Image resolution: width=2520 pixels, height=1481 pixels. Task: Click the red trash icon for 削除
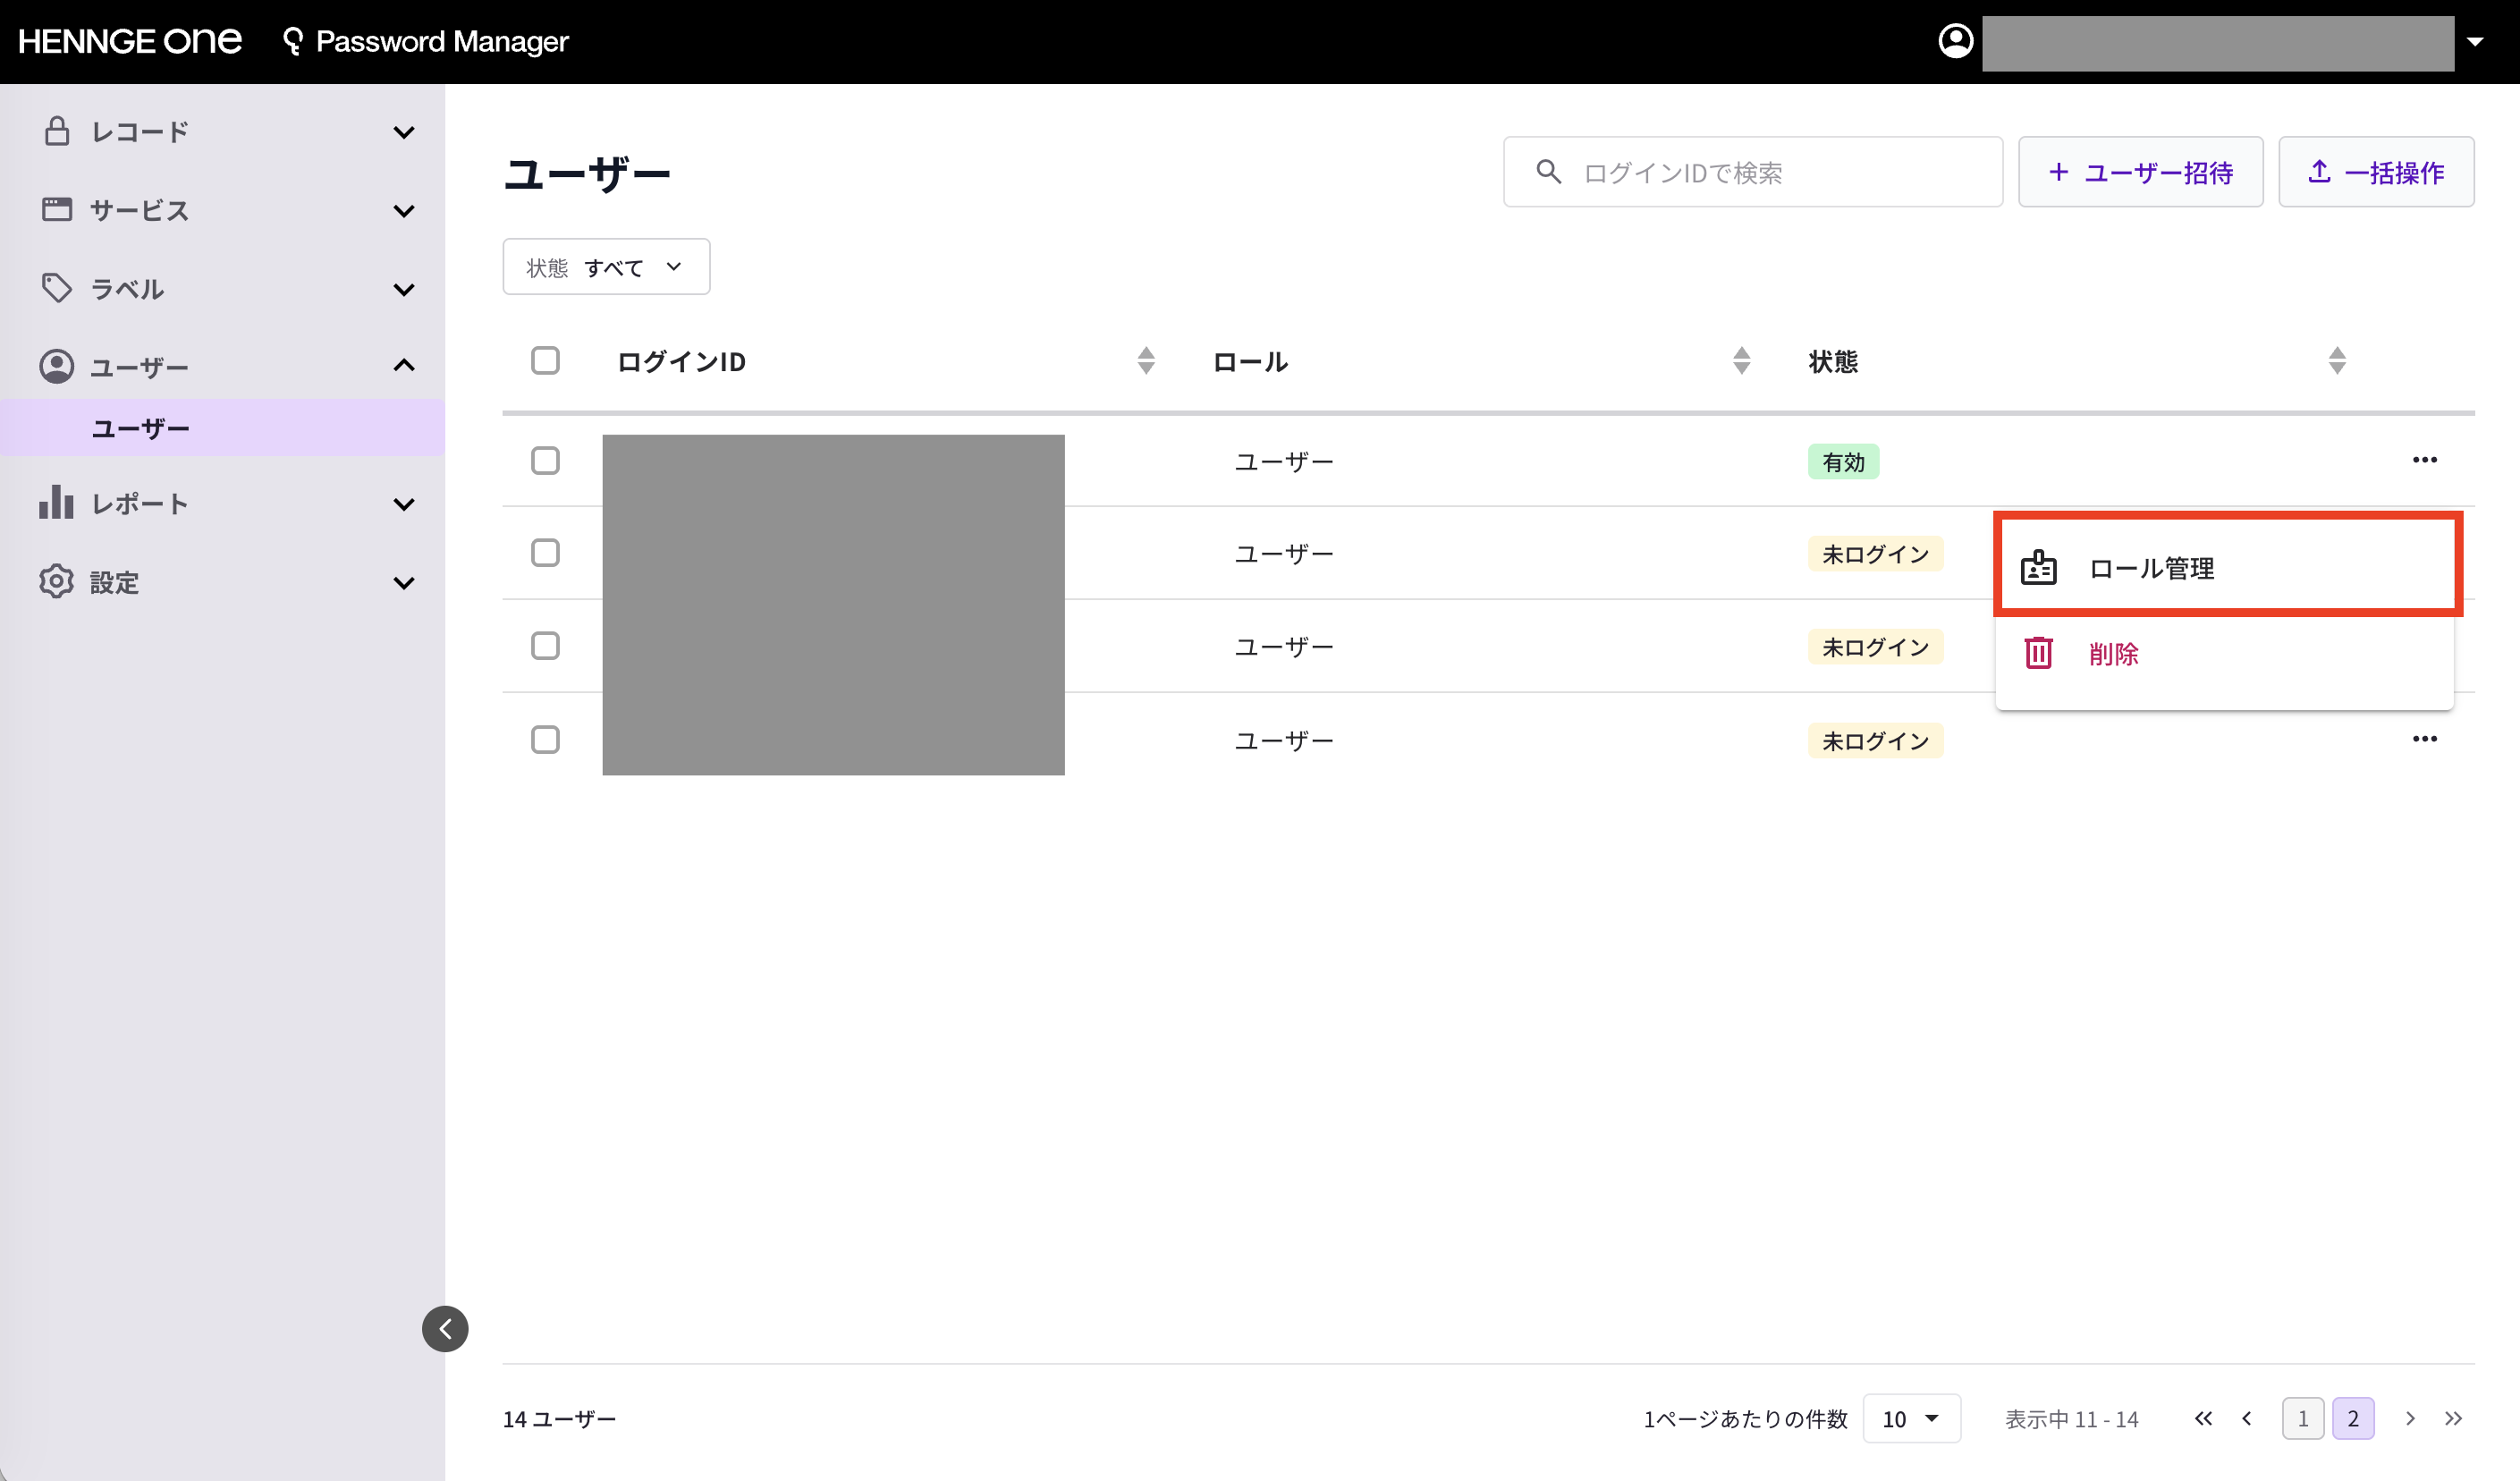(x=2038, y=653)
